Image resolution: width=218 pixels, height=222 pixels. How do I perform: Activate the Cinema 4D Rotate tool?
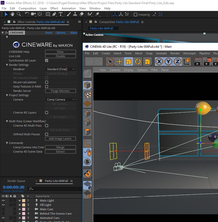pos(138,62)
